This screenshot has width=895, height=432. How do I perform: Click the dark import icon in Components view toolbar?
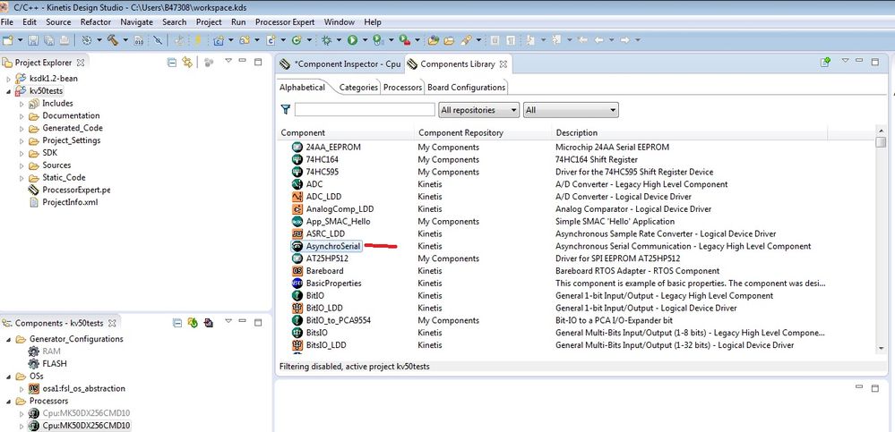pos(209,323)
